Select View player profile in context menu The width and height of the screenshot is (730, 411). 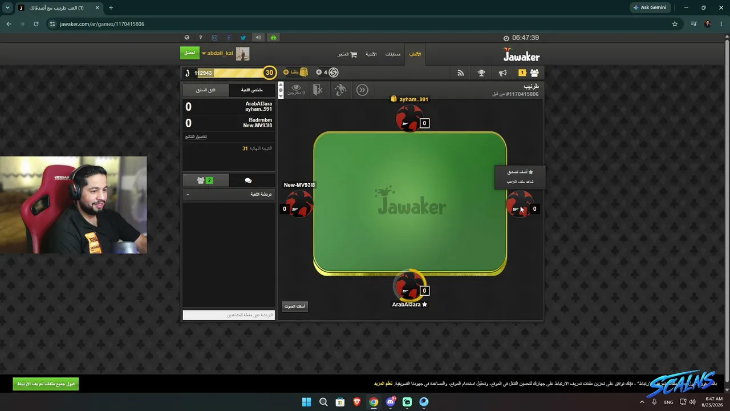pos(520,182)
